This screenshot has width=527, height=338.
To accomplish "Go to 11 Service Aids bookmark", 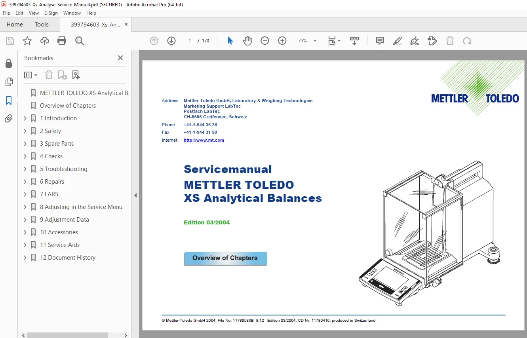I will pyautogui.click(x=60, y=245).
